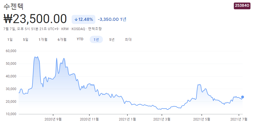Click the KOSDAQ exchange label
The image size is (253, 125).
[x=78, y=29]
